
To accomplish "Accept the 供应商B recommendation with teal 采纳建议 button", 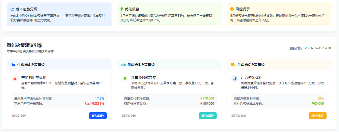I will tap(208, 116).
